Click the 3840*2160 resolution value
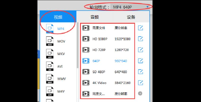This screenshot has height=102, width=201. tap(123, 83)
